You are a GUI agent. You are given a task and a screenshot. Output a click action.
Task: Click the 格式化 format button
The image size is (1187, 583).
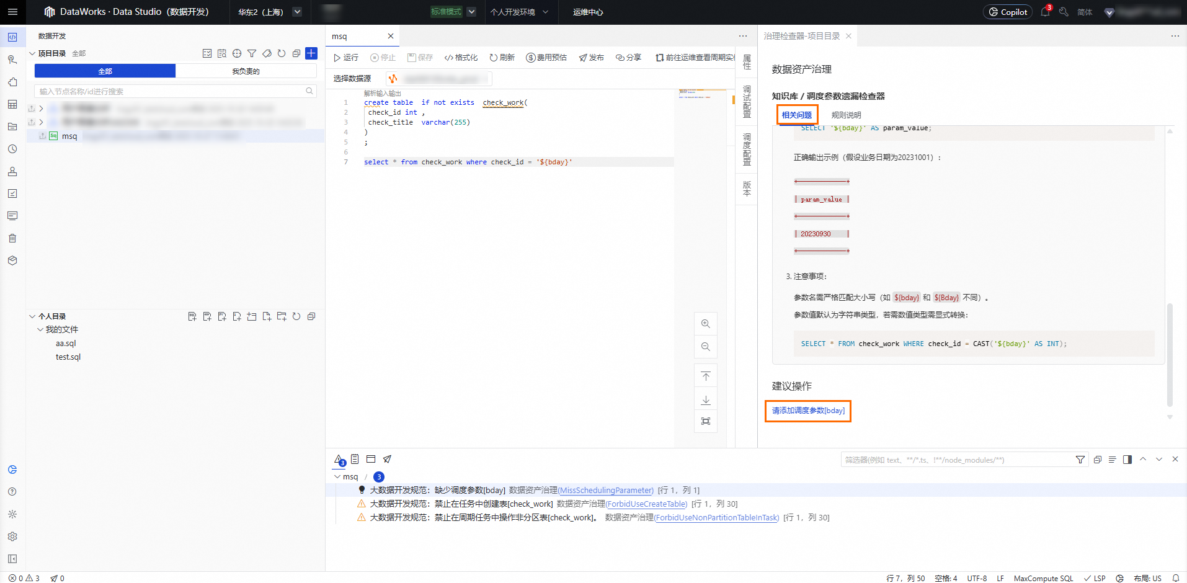click(x=461, y=58)
